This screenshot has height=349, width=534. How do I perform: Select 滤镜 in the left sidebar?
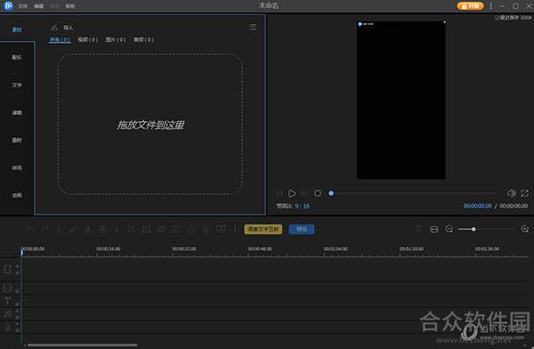17,112
